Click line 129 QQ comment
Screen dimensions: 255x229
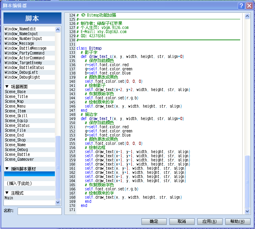pos(91,36)
